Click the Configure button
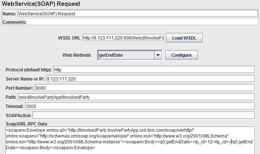The height and width of the screenshot is (154, 260). (181, 55)
